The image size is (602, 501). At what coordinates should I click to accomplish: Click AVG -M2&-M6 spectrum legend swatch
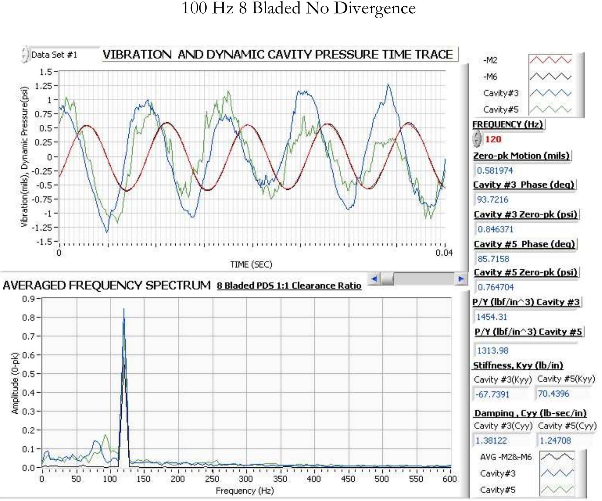(x=557, y=457)
